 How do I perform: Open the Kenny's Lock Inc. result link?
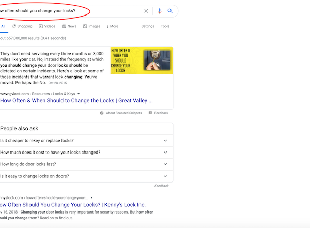[x=73, y=205]
